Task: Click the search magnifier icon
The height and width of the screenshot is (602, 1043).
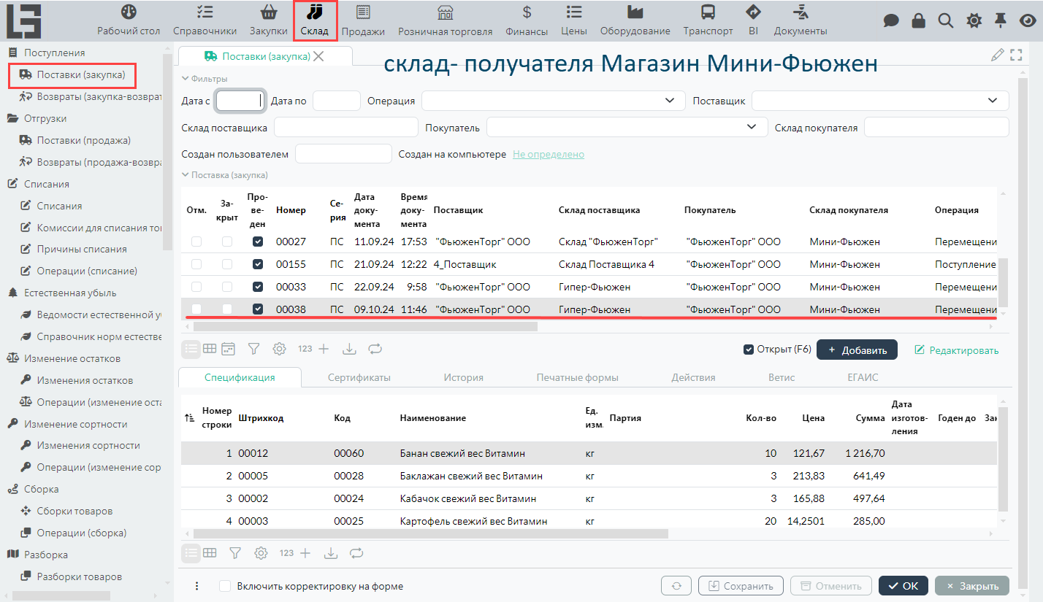Action: pos(946,20)
